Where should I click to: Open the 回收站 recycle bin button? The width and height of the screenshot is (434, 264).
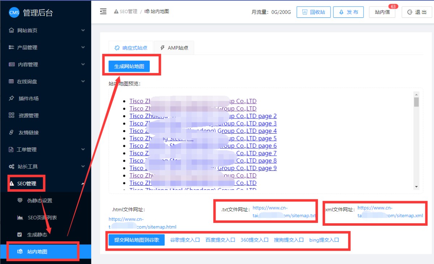pyautogui.click(x=313, y=12)
